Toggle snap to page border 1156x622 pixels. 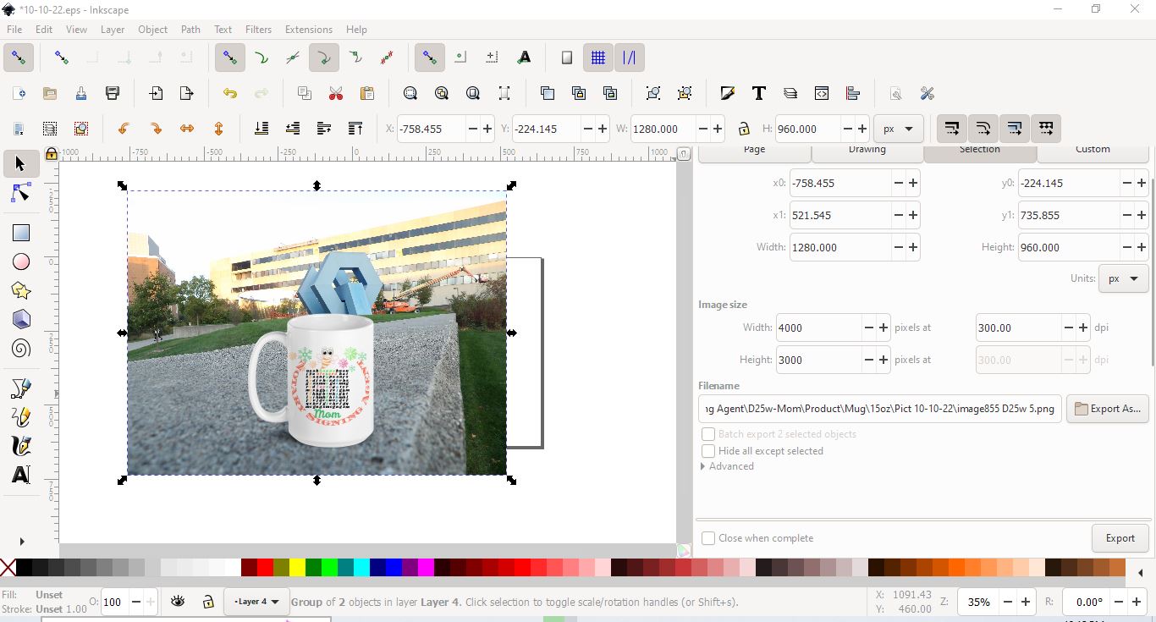(x=567, y=58)
